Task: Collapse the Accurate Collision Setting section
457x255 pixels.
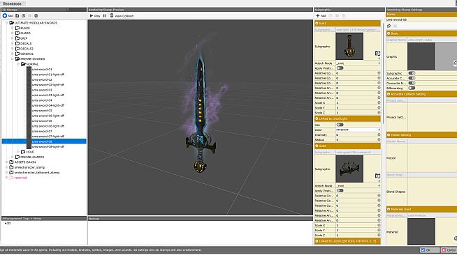Action: point(389,94)
